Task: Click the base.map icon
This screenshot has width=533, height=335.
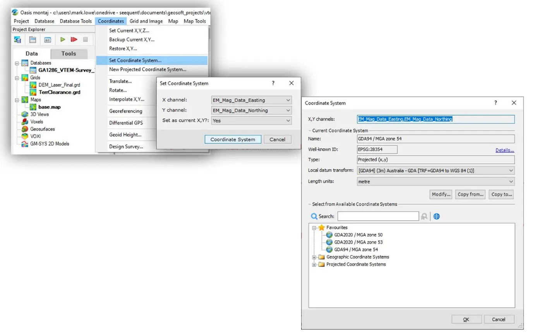Action: click(33, 107)
